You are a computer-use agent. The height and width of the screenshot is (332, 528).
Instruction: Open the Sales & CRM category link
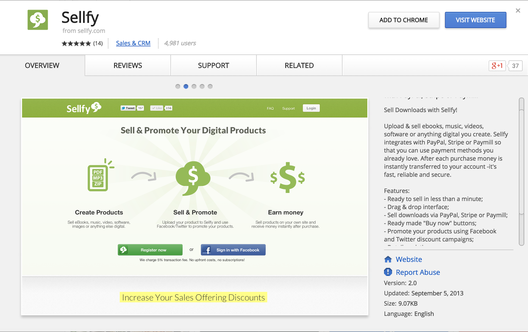133,43
